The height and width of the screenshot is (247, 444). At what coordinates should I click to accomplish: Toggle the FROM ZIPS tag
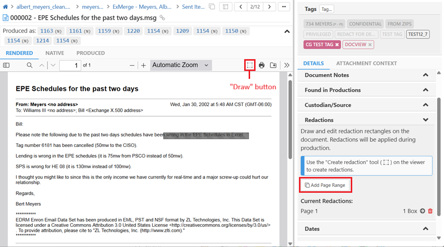point(400,24)
